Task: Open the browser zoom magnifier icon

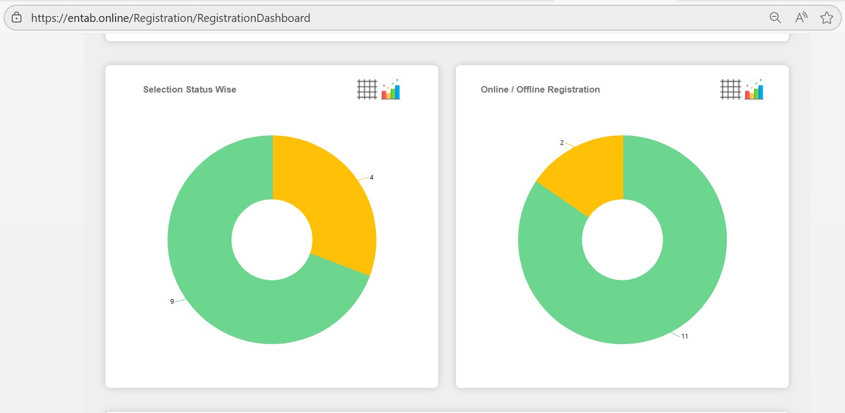Action: (x=775, y=18)
